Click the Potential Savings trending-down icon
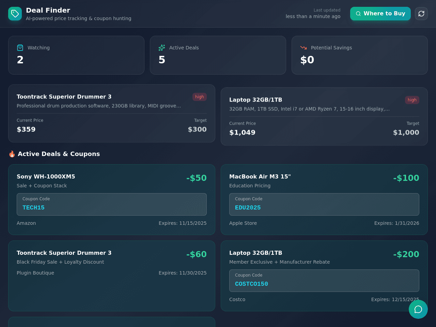Screen dimensions: 436x327 coord(303,48)
